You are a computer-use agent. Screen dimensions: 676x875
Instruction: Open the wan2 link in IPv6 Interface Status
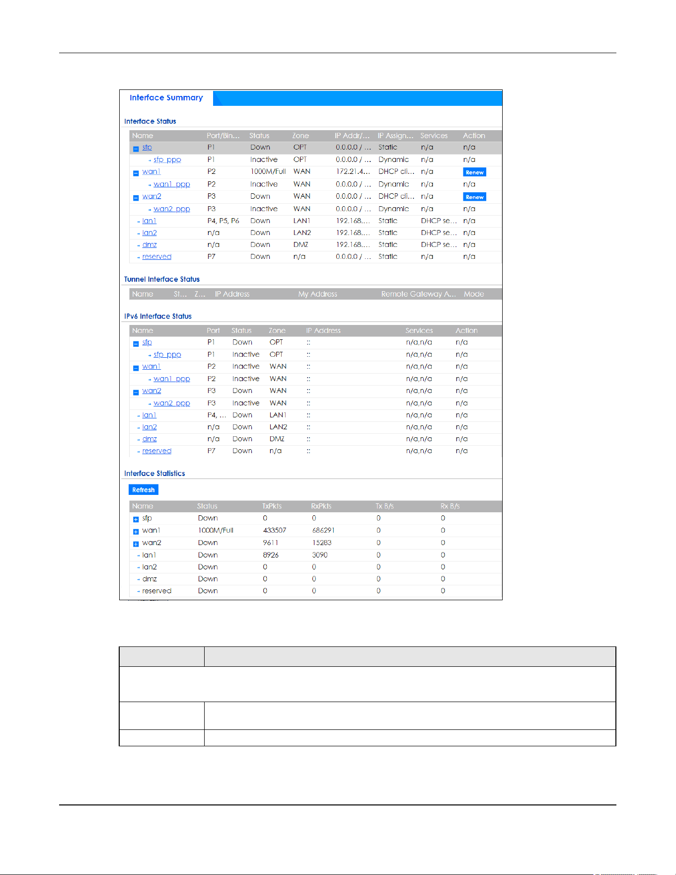click(x=151, y=391)
